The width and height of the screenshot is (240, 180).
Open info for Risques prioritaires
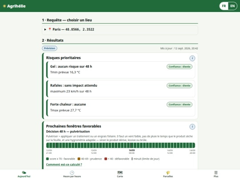[x=192, y=58]
